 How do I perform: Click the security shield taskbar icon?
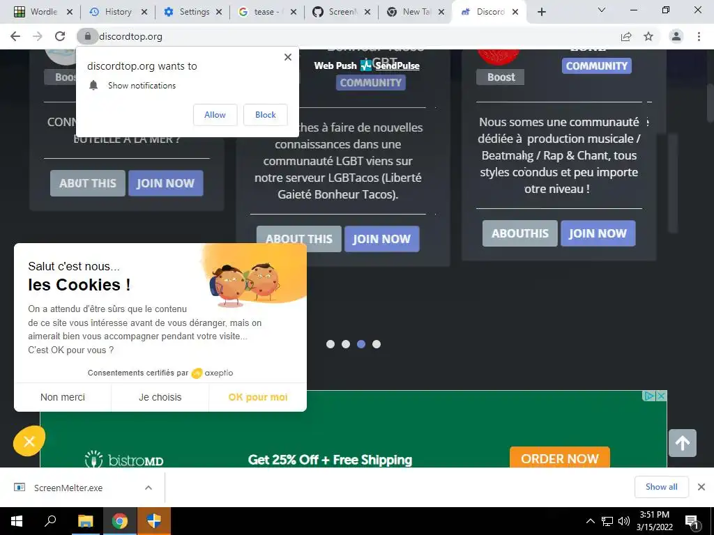tap(154, 521)
